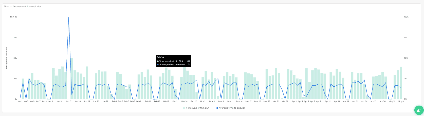Click the 'Apr 24' x-axis label
Image resolution: width=424 pixels, height=116 pixels.
point(364,101)
